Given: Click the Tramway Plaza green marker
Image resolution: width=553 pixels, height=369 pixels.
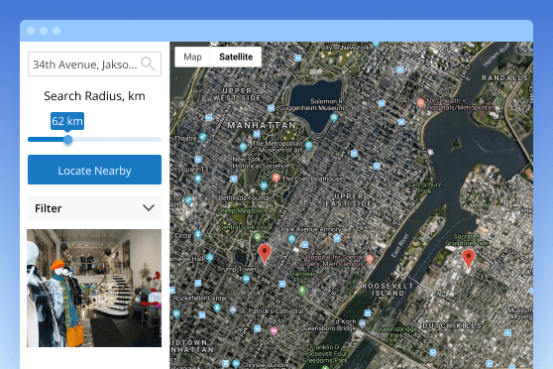Looking at the screenshot, I should tap(301, 291).
